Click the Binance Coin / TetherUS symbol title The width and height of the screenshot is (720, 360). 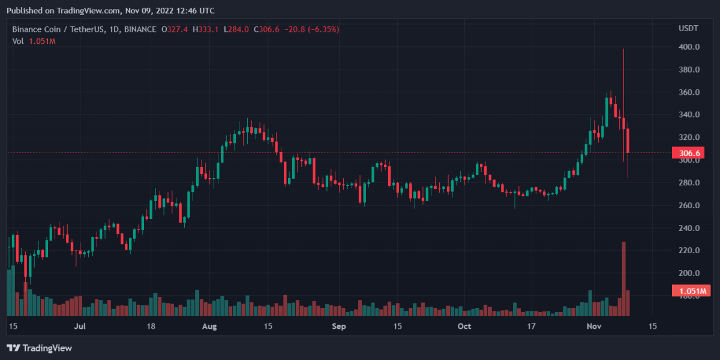[59, 29]
